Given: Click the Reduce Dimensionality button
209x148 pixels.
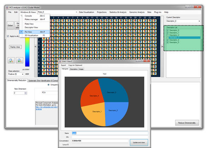Looking at the screenshot, I should [x=187, y=123].
